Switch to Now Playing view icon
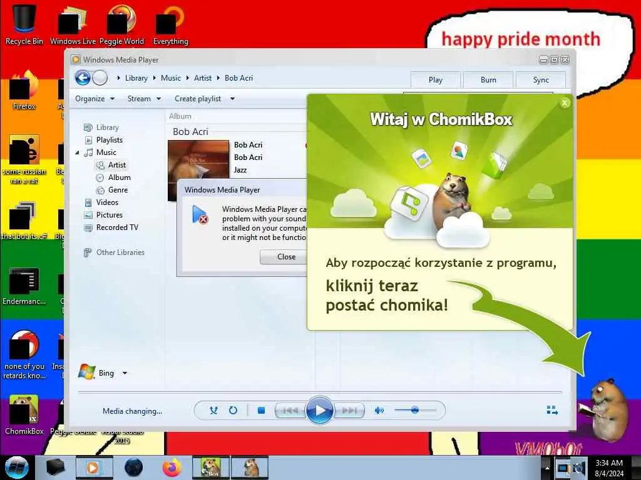The width and height of the screenshot is (641, 480). tap(552, 410)
